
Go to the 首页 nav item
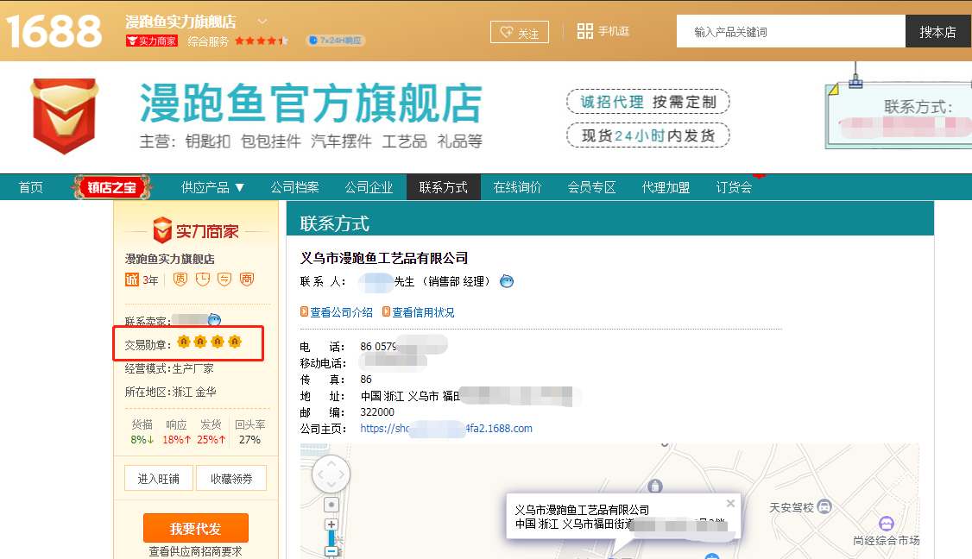31,187
